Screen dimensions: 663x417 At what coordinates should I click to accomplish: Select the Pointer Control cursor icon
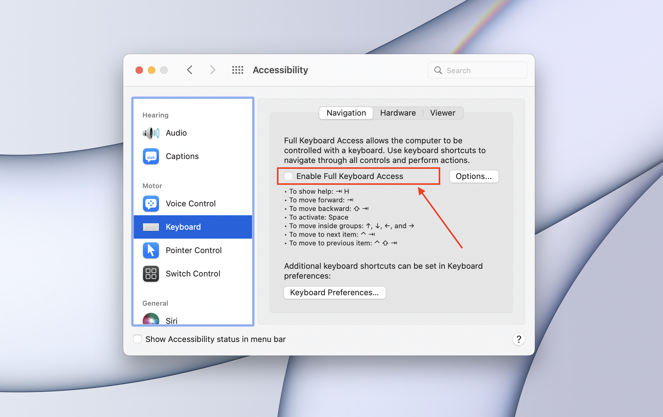[x=151, y=250]
